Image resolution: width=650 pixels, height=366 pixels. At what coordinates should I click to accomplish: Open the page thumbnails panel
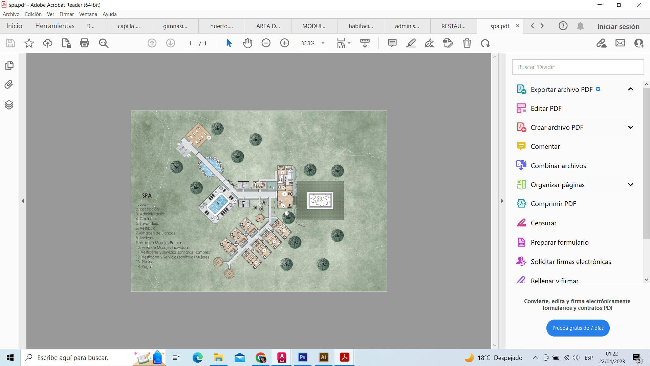pos(9,65)
